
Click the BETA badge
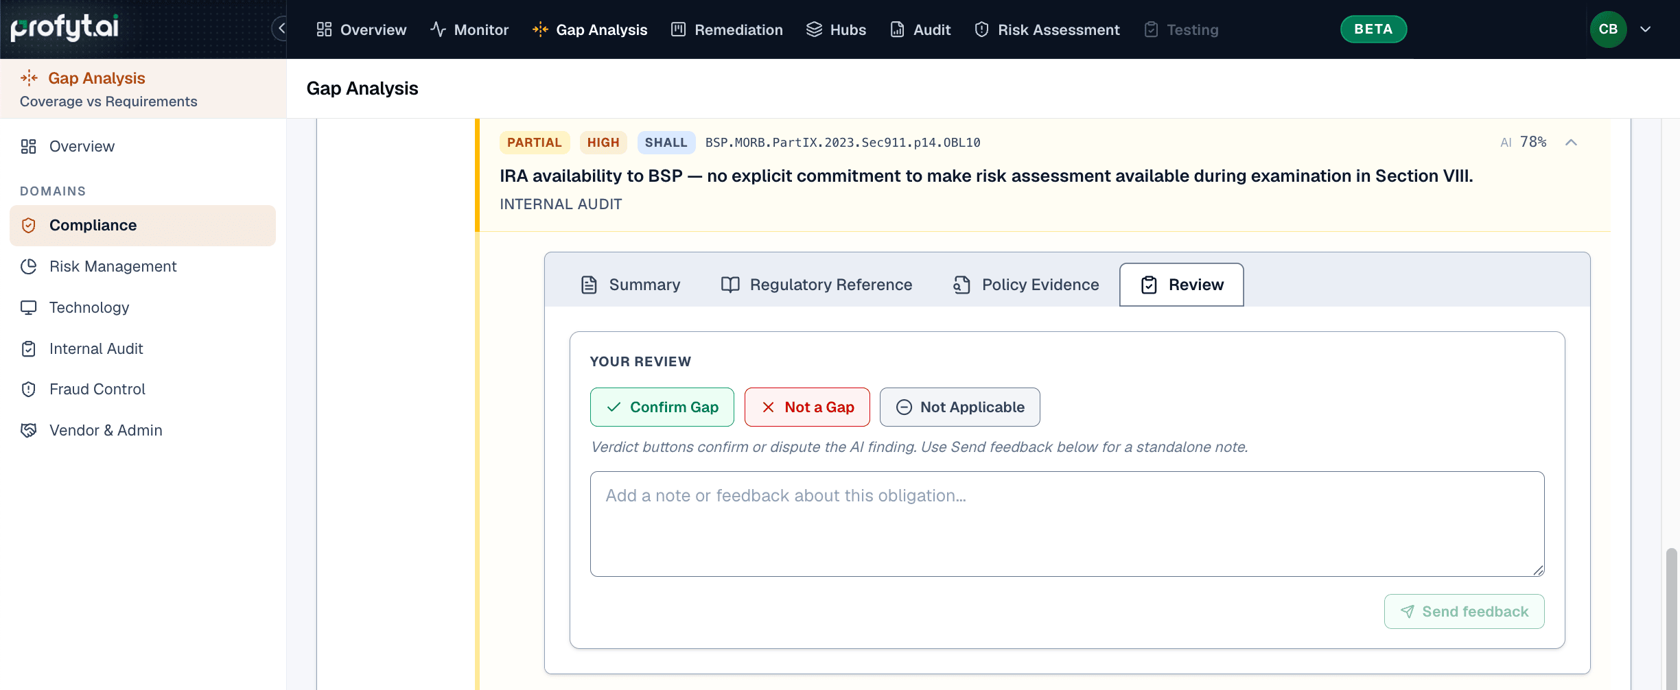1373,29
